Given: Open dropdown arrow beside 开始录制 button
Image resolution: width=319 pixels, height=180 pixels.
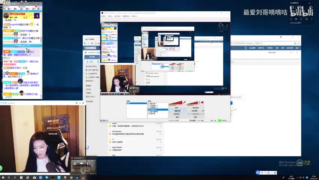Looking at the screenshot, I should tap(203, 111).
